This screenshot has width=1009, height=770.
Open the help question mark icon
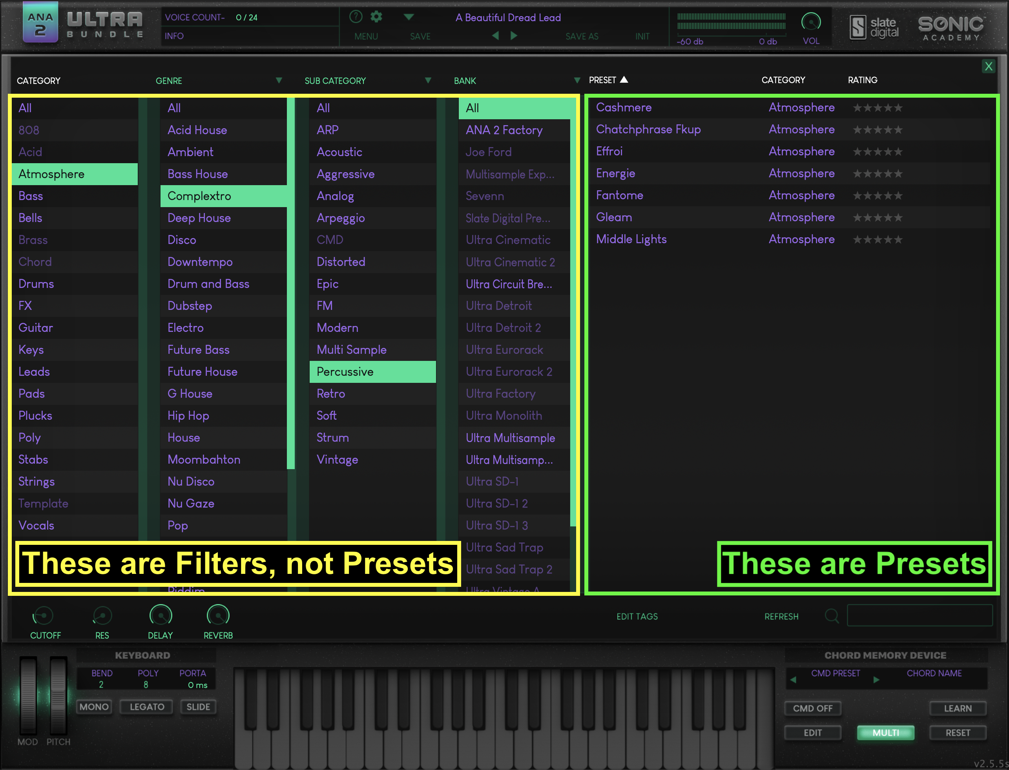tap(356, 17)
